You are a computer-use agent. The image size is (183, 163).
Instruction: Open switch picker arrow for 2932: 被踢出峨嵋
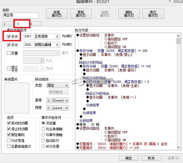[x=57, y=45]
